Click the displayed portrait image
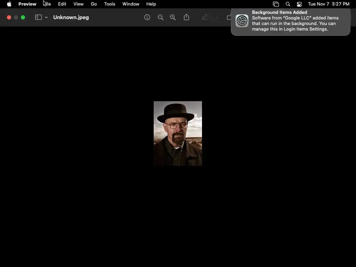This screenshot has width=356, height=267. tap(178, 133)
